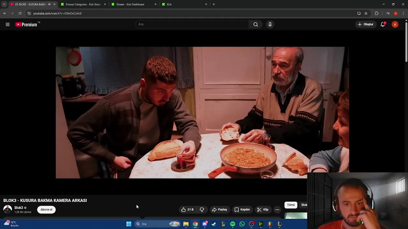The height and width of the screenshot is (229, 408).
Task: Open OBS Studio from the taskbar
Action: click(x=251, y=224)
